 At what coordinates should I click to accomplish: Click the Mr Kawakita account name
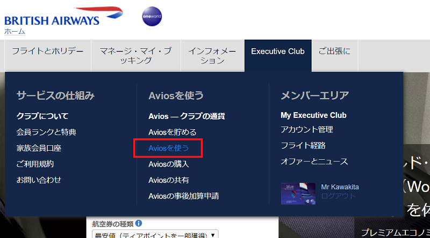(x=340, y=187)
